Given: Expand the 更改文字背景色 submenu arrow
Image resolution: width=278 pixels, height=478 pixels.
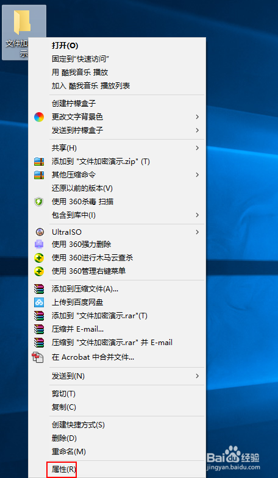Looking at the screenshot, I should tap(198, 117).
